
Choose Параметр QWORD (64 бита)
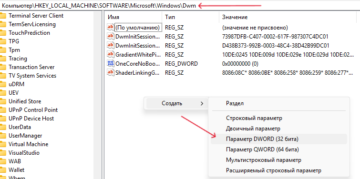(279, 149)
